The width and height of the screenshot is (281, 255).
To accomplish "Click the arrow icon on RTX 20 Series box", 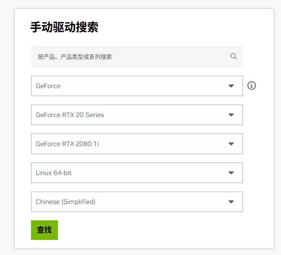I will pos(231,115).
